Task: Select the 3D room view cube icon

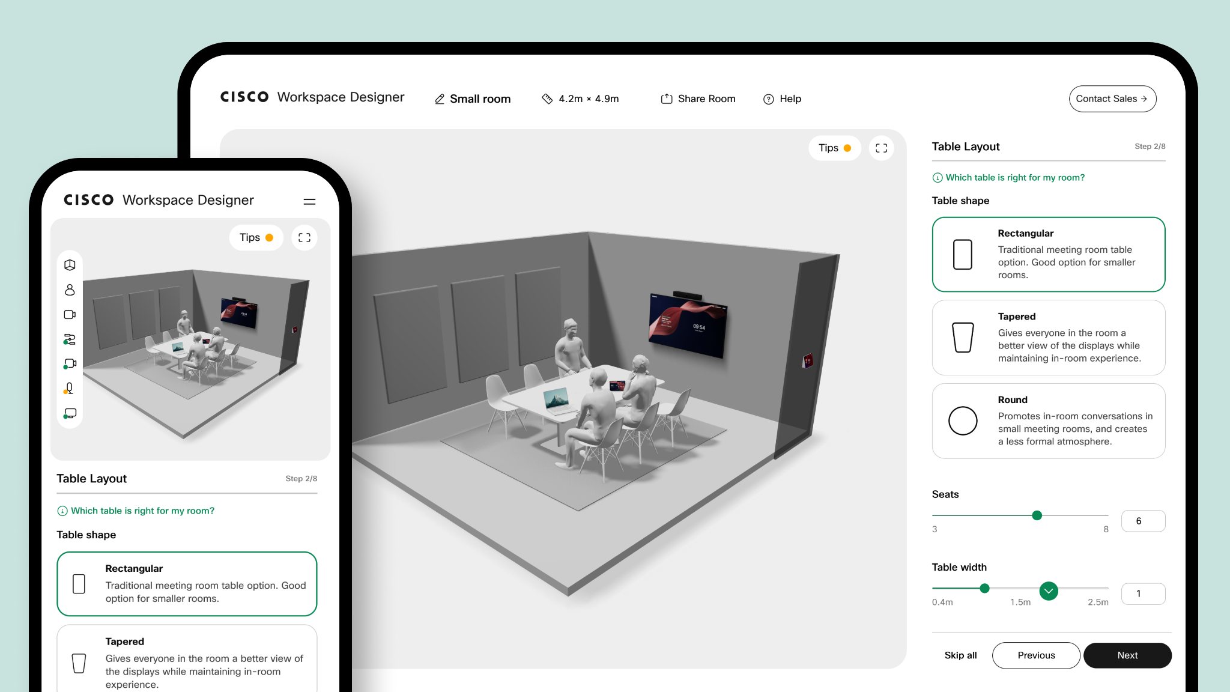Action: (x=70, y=264)
